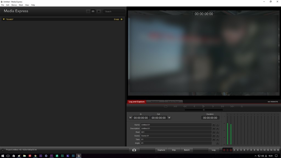The height and width of the screenshot is (158, 281).
Task: Click the Name field containing Untitled 01
Action: tap(176, 125)
